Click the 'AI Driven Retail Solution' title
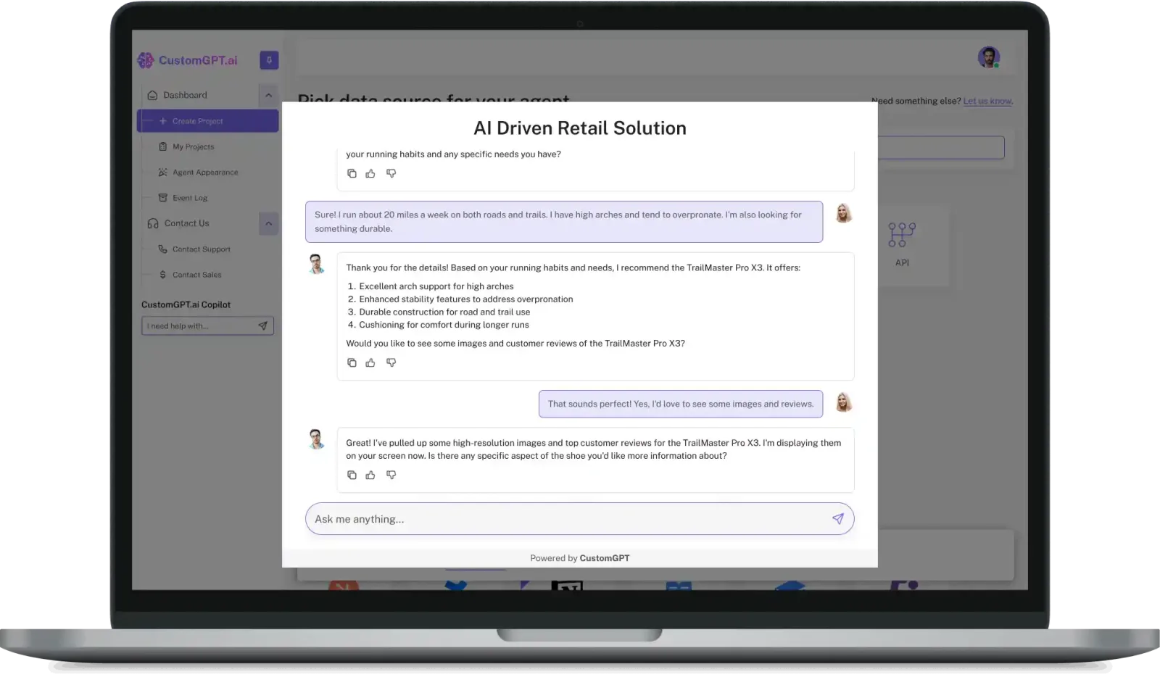The height and width of the screenshot is (677, 1160). tap(580, 128)
